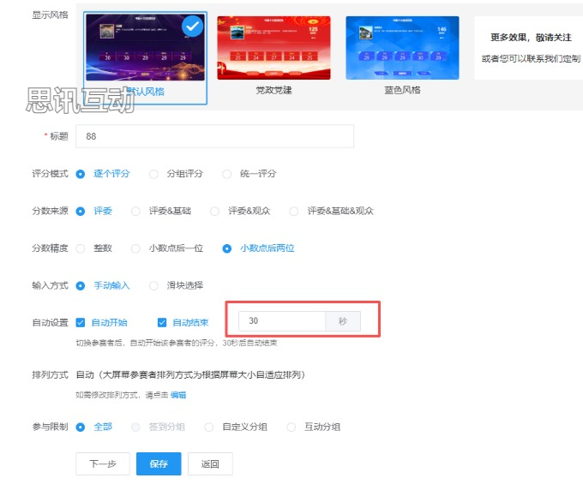Select 分组评分 scoring mode
The image size is (583, 484).
[153, 174]
